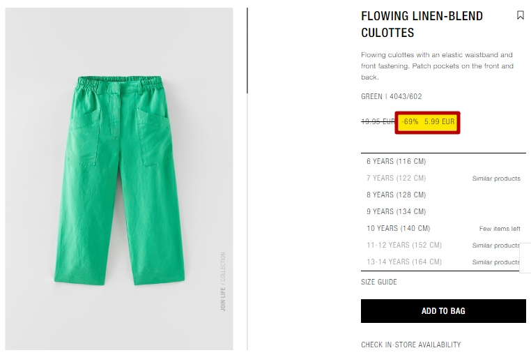Open Similar products beside 13-14 YEARS
This screenshot has height=355, width=531.
pos(496,262)
